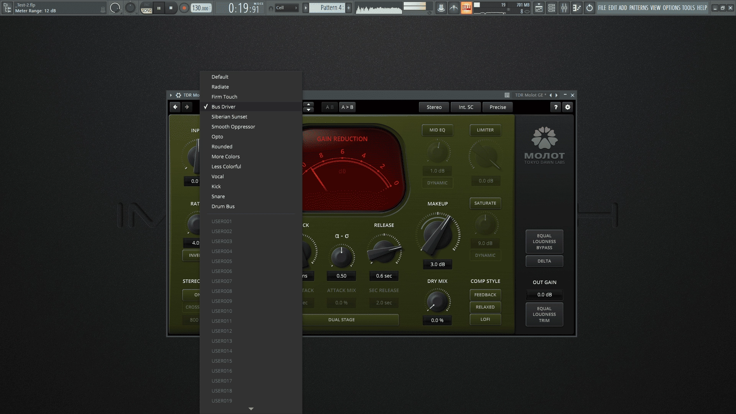Select the checked Bus Driver preset
Image resolution: width=736 pixels, height=414 pixels.
coord(251,107)
